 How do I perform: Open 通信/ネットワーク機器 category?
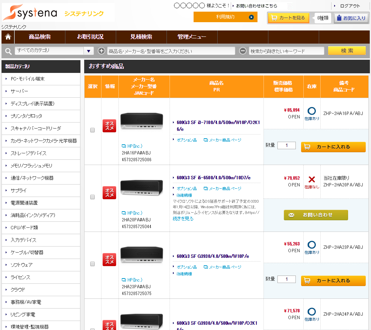click(x=41, y=178)
